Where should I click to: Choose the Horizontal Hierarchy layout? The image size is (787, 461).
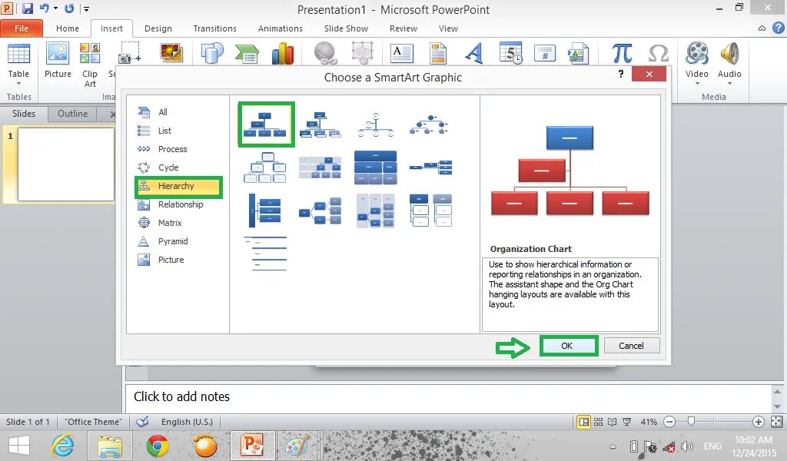[320, 211]
